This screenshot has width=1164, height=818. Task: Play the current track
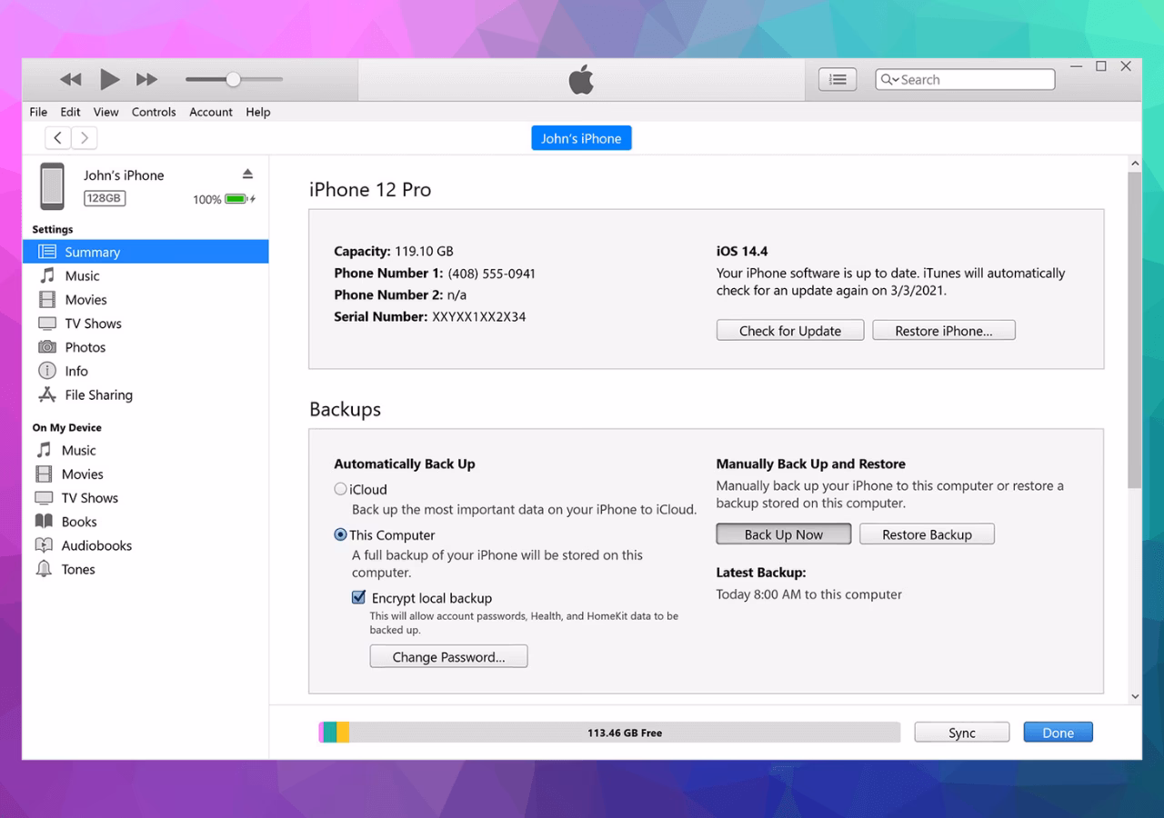coord(109,79)
